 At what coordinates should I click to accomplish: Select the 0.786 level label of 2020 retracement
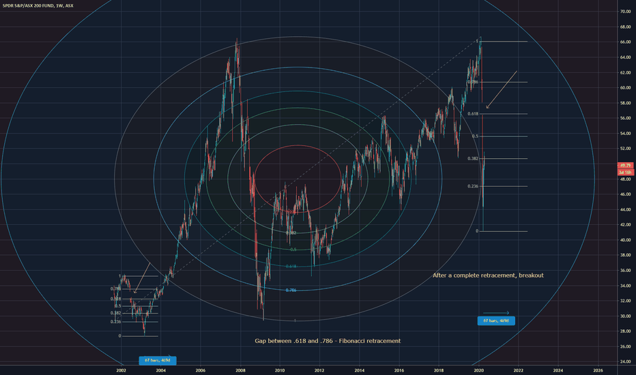[x=473, y=82]
